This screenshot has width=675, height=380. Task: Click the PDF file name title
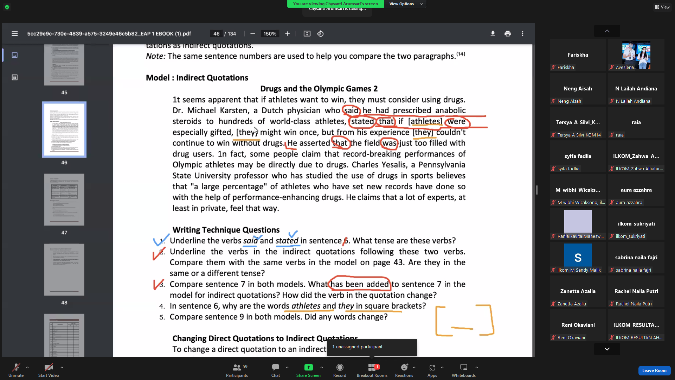pos(109,34)
